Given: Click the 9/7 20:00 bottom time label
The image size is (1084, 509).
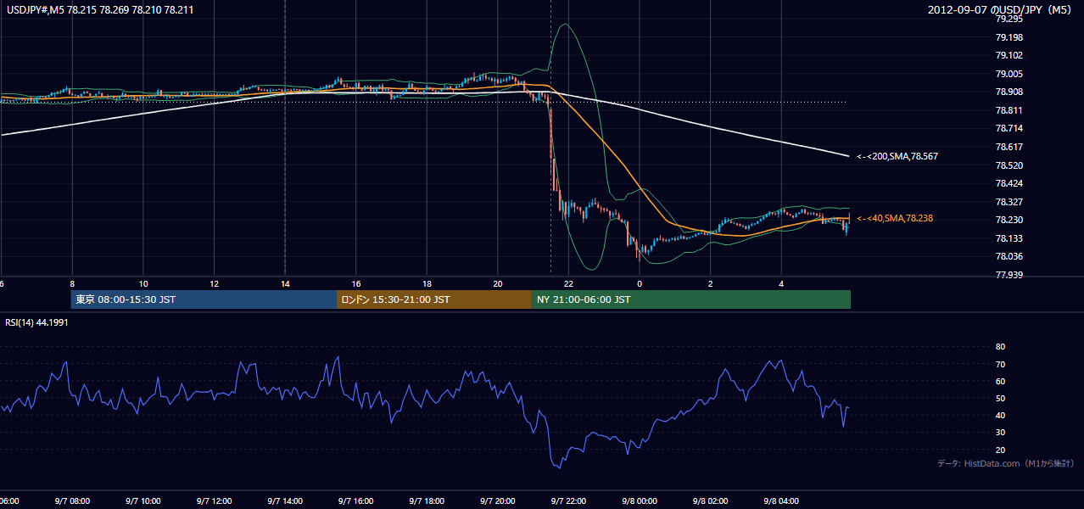Looking at the screenshot, I should tap(498, 501).
